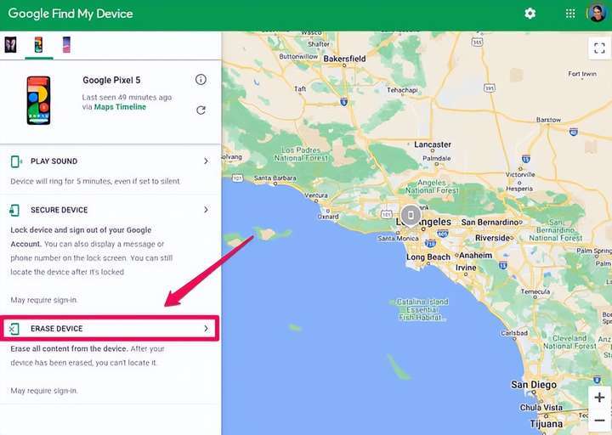Toggle fullscreen map view
This screenshot has width=612, height=435.
click(x=599, y=48)
